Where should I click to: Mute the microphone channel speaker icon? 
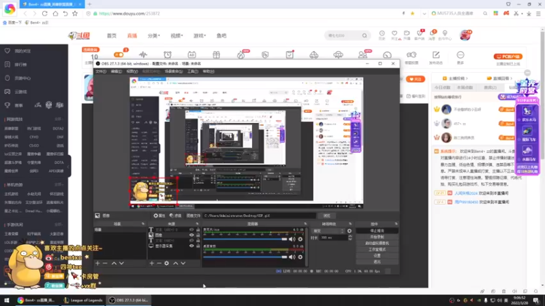[292, 239]
